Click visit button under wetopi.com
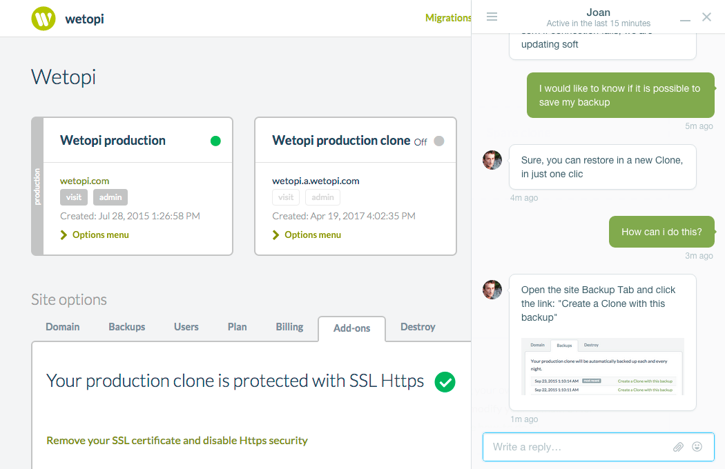725x469 pixels. [x=73, y=197]
